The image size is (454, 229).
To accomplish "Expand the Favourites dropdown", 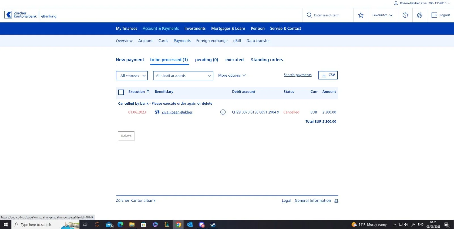I will (x=382, y=15).
